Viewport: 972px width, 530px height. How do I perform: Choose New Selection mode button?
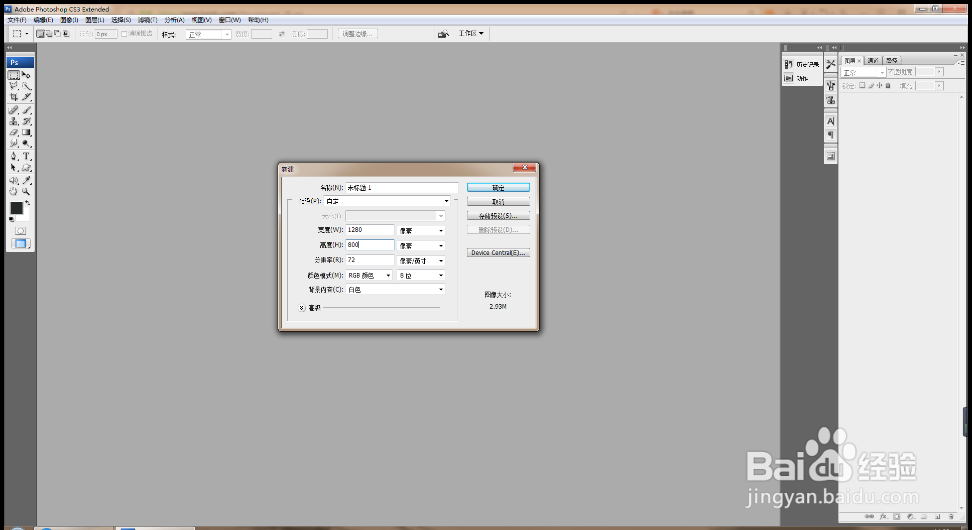pyautogui.click(x=41, y=34)
